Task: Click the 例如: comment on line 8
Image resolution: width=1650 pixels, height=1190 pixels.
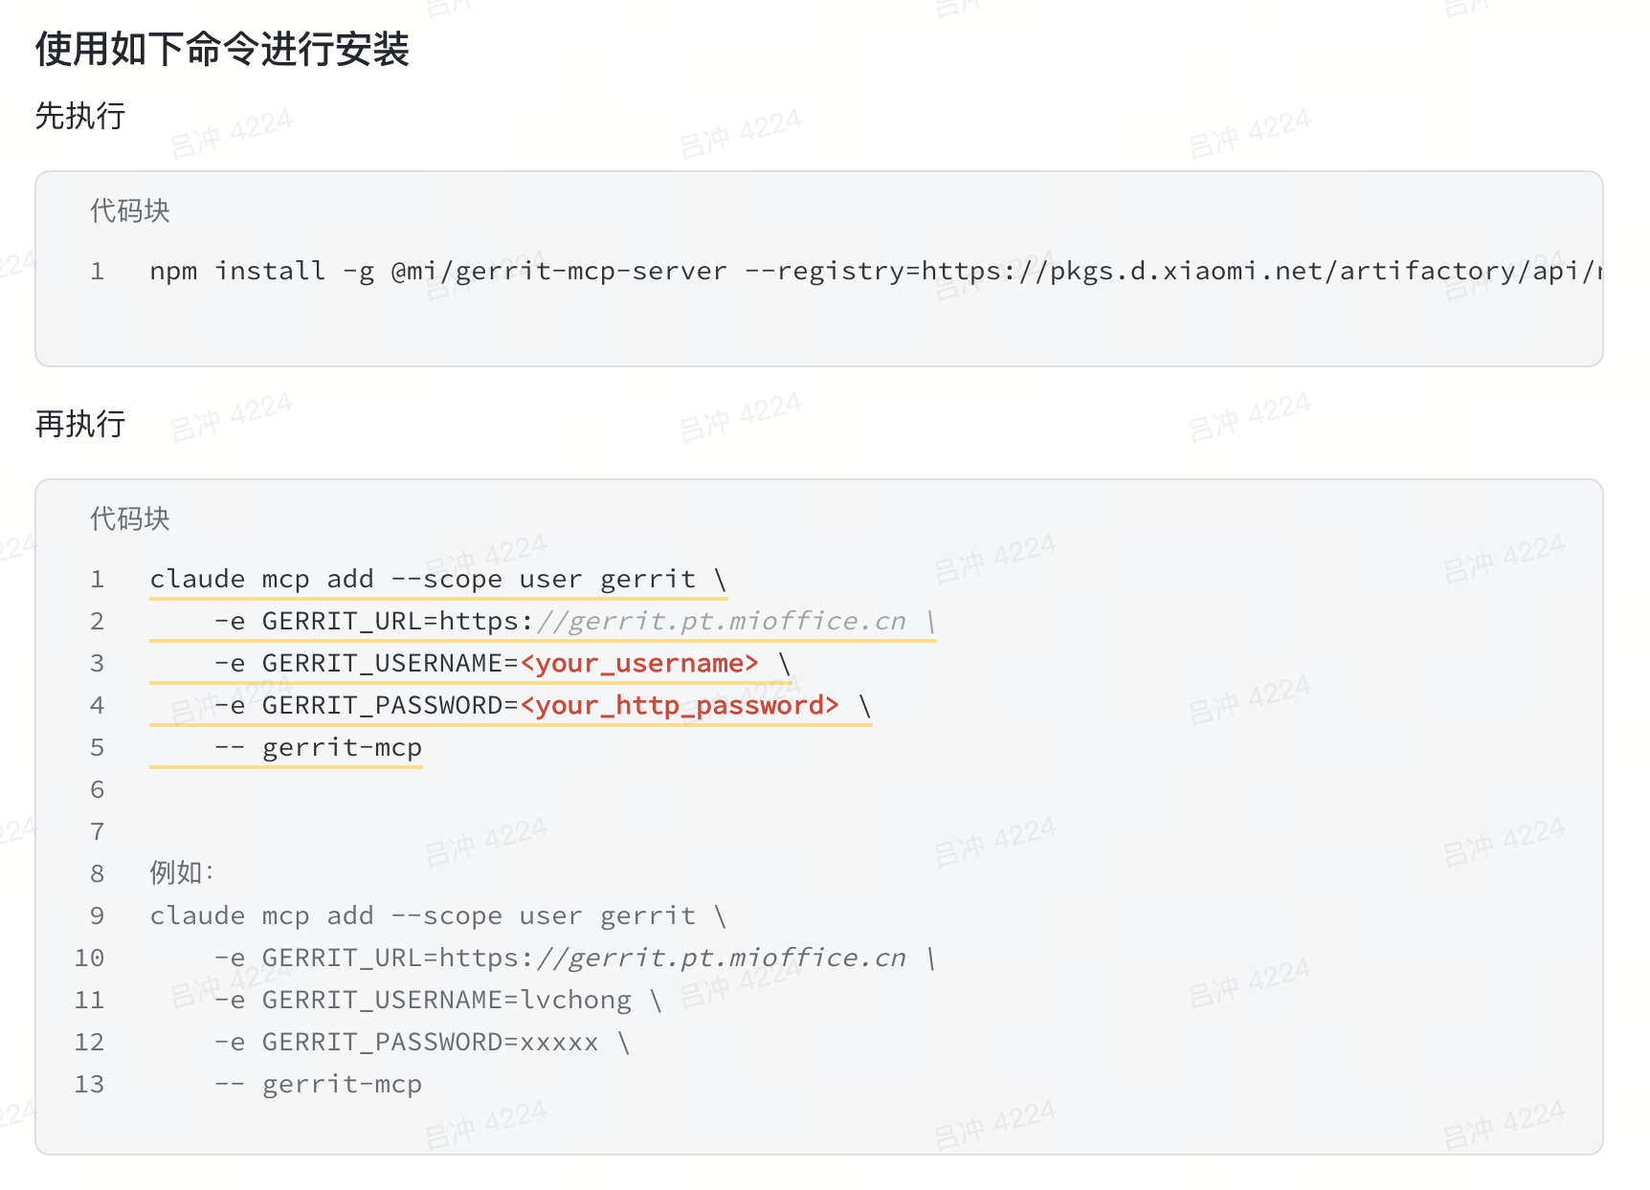Action: point(182,872)
